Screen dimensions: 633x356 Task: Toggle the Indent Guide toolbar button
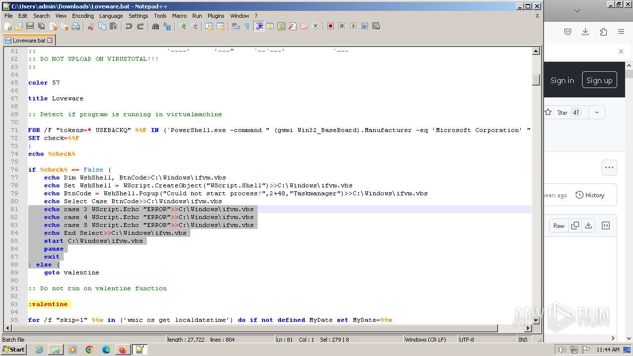coord(259,26)
